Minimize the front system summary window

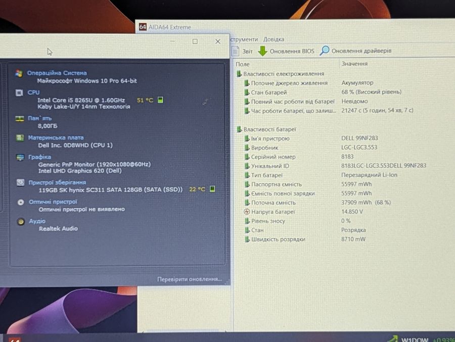point(172,41)
